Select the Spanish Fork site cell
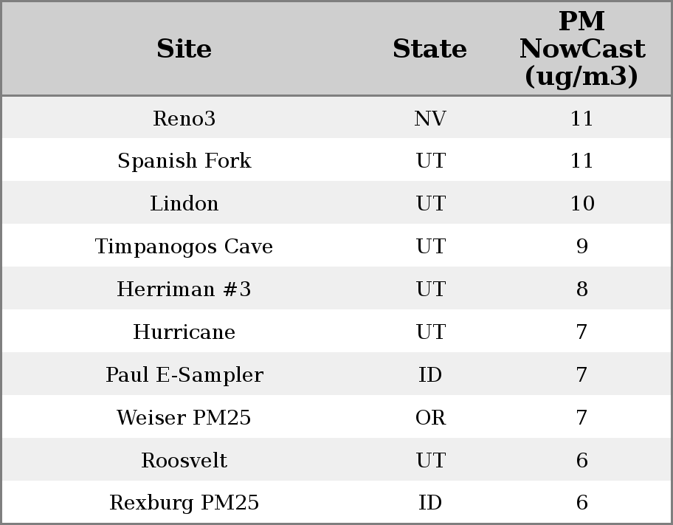The image size is (673, 525). point(184,161)
